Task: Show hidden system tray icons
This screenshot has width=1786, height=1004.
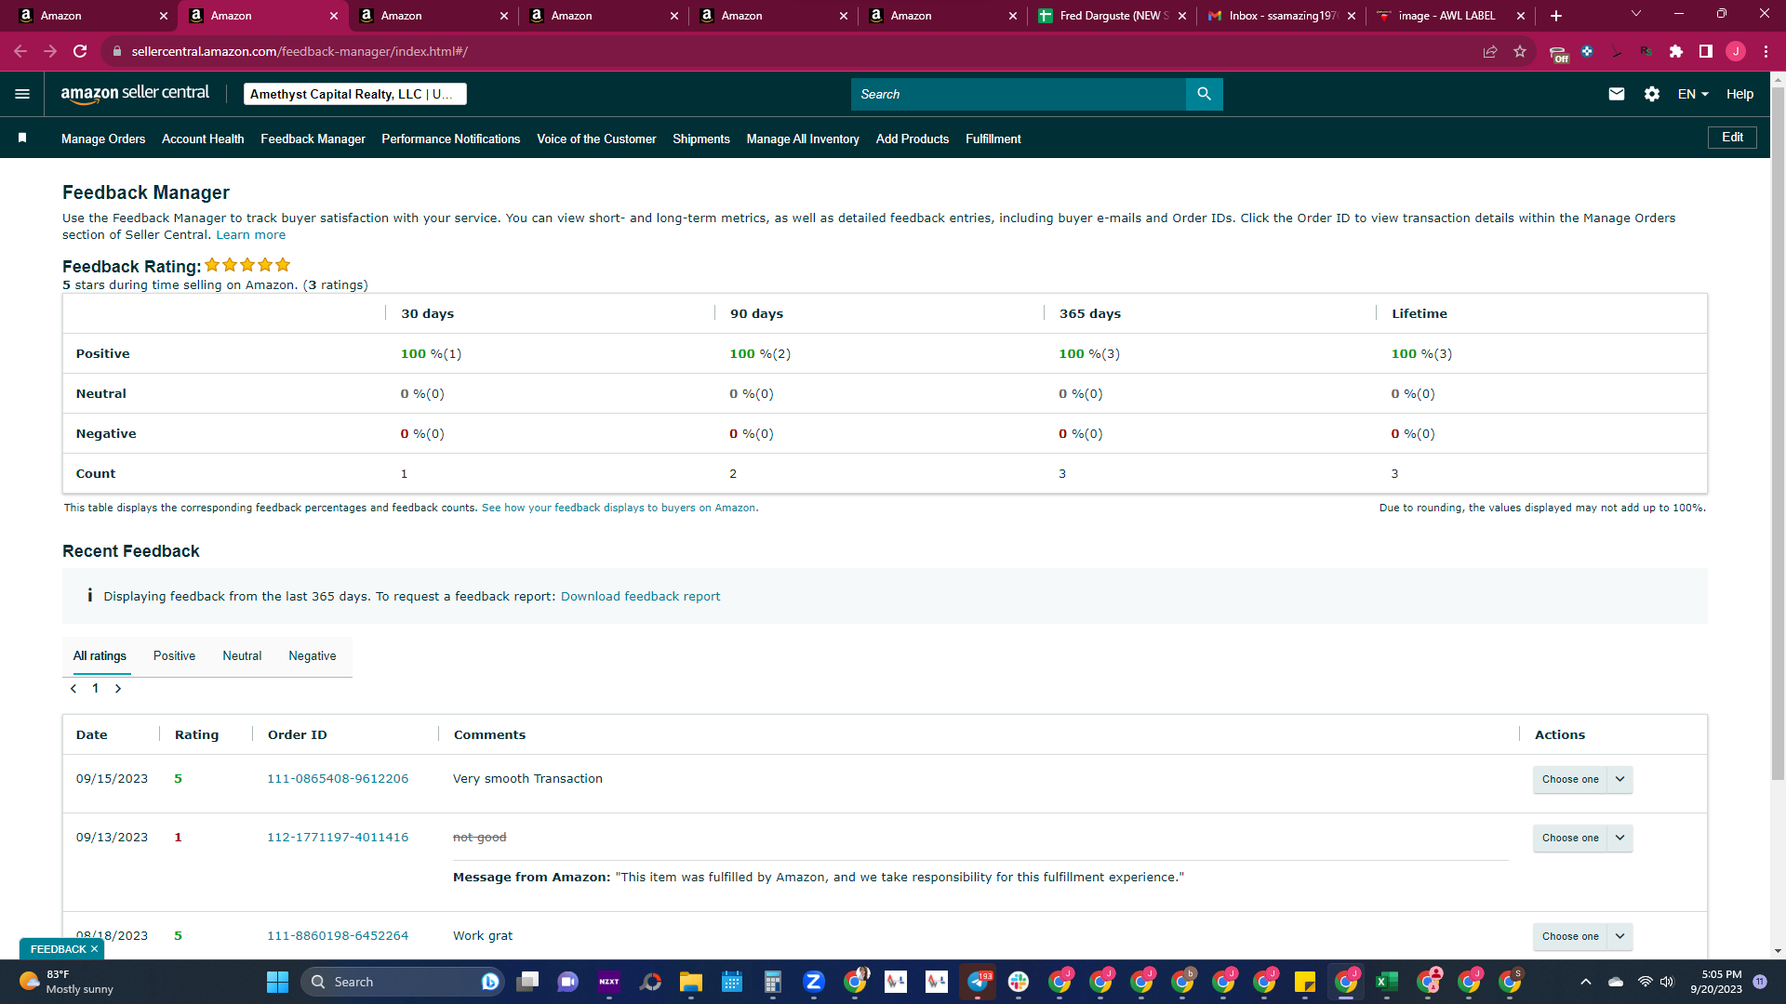Action: pyautogui.click(x=1585, y=982)
